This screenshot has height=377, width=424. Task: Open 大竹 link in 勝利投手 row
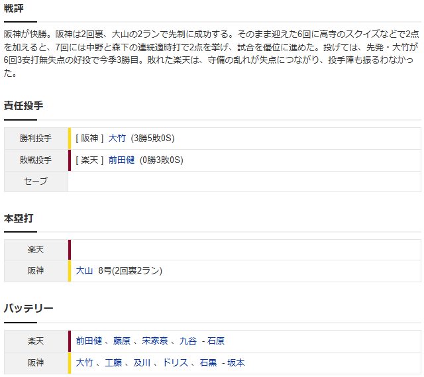[117, 138]
